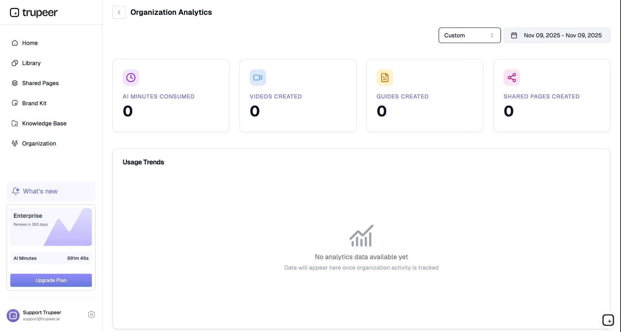Screen dimensions: 621x332
Task: Select the AI Minutes Consumed clock icon
Action: (x=131, y=77)
